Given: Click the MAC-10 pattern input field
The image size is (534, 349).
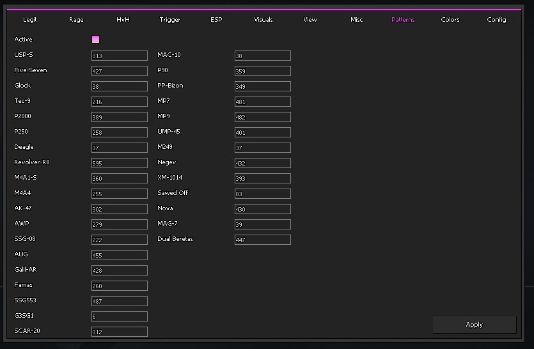Looking at the screenshot, I should (x=263, y=56).
